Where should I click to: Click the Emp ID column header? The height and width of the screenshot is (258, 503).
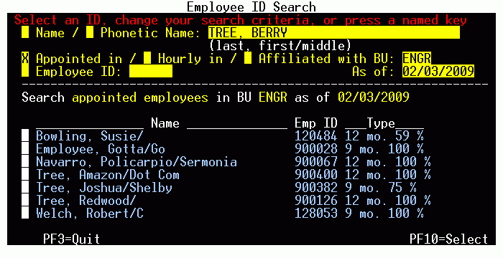click(316, 123)
